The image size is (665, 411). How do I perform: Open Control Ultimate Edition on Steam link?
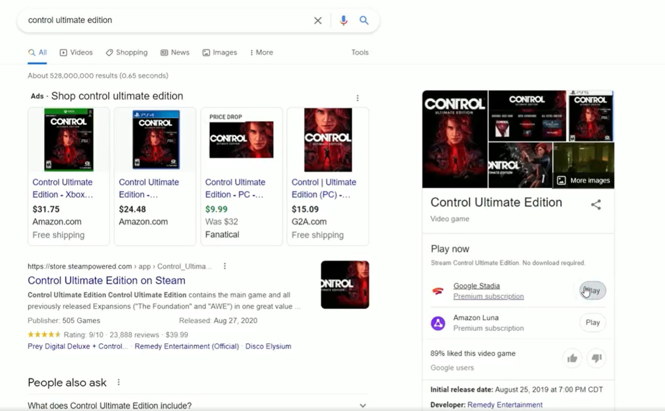[106, 281]
